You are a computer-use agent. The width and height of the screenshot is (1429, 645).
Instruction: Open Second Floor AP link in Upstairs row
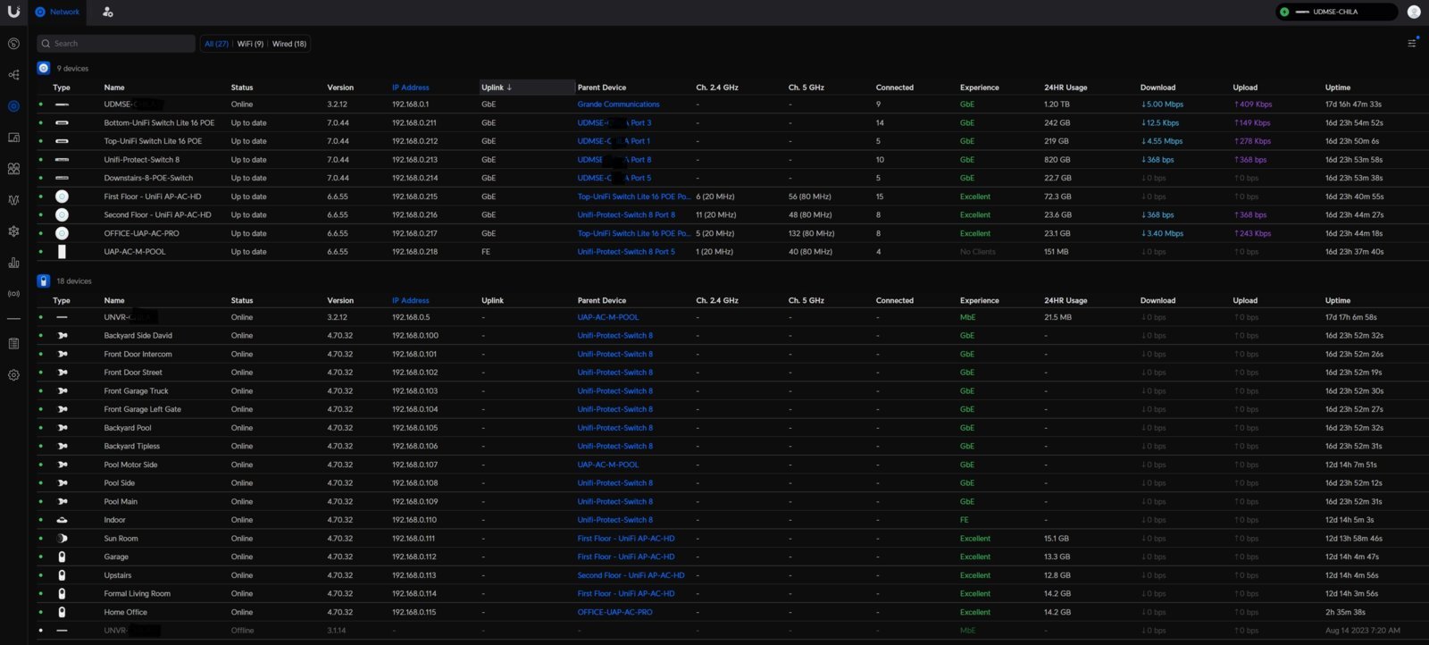(x=631, y=575)
